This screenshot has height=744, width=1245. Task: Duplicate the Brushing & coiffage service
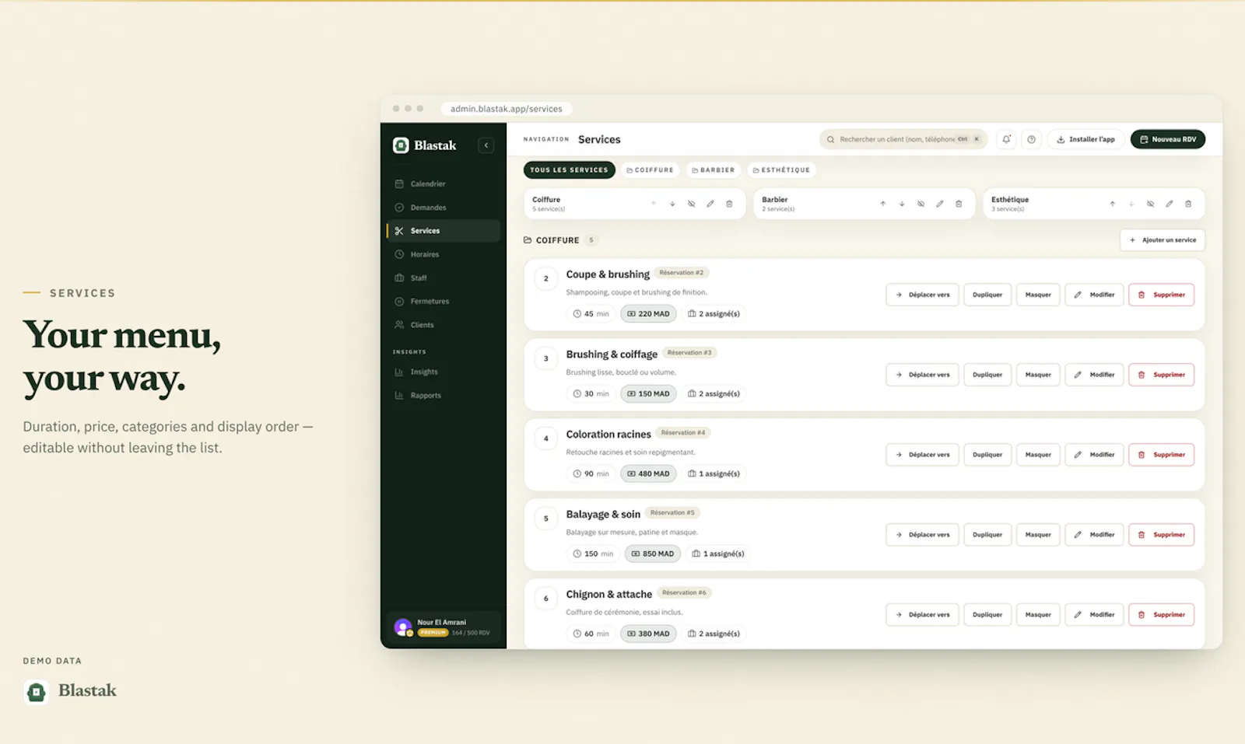[987, 375]
